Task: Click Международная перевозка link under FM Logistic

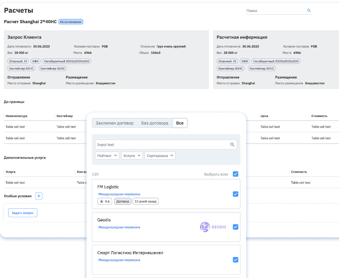Action: [x=119, y=194]
